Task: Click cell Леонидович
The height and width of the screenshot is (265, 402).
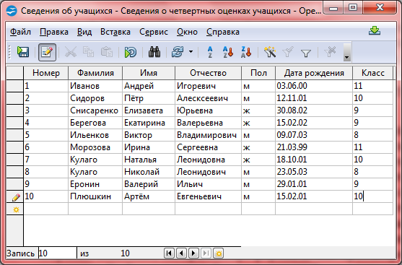Action: pyautogui.click(x=208, y=172)
